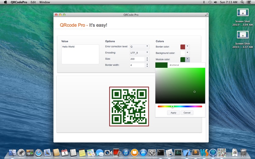Open Maps icon in the dock
The image size is (255, 159).
(x=91, y=153)
